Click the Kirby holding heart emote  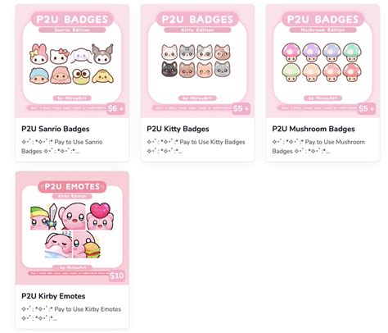tap(100, 217)
